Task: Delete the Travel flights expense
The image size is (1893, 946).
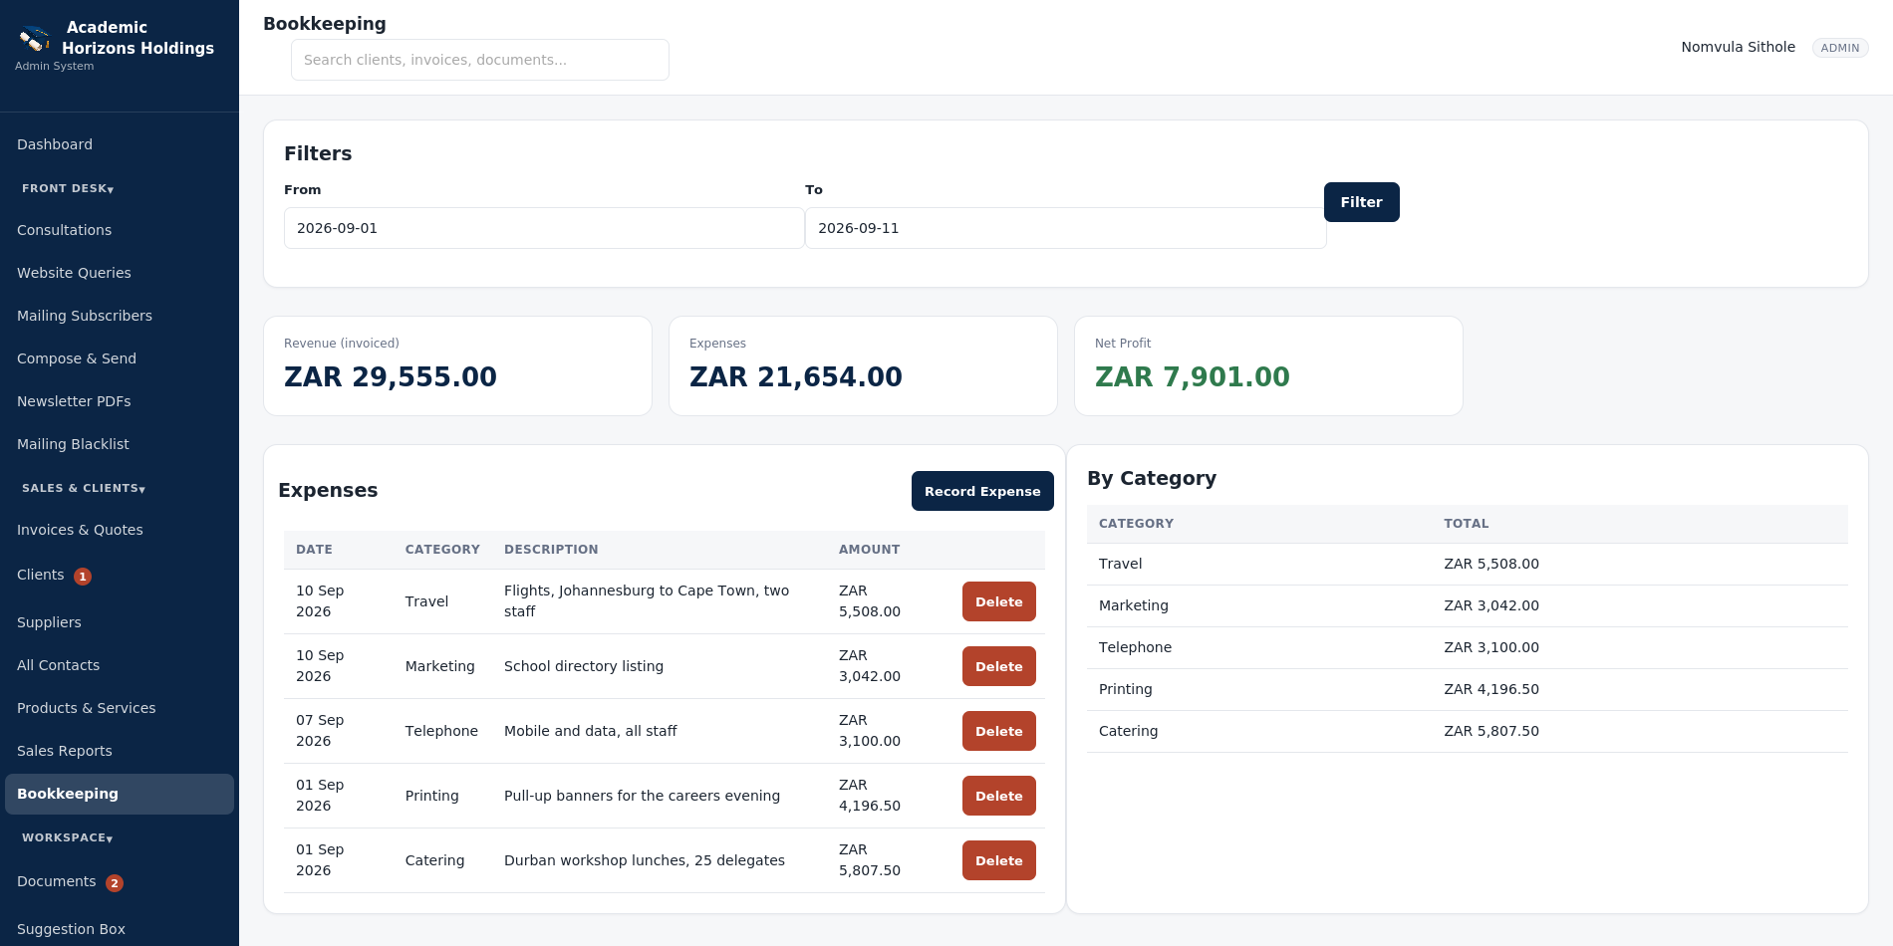Action: (999, 601)
